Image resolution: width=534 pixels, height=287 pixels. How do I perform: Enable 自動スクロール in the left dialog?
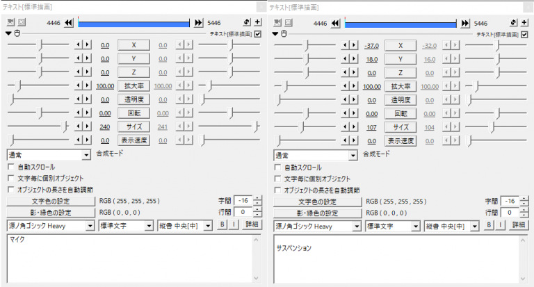coord(10,167)
